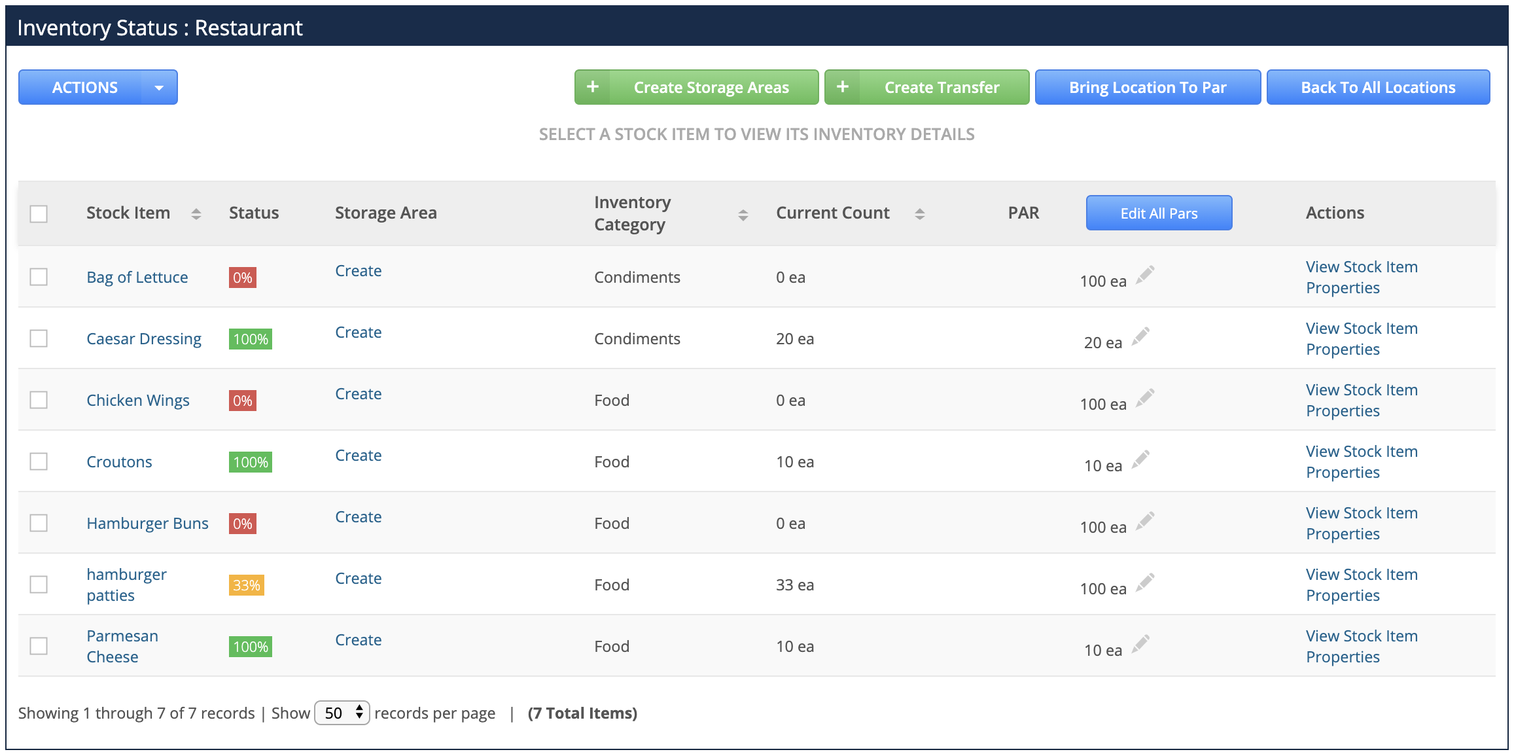
Task: Create storage area for Hamburger Buns
Action: pos(358,517)
